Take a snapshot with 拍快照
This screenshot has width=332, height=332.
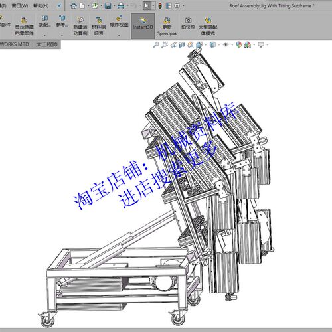pos(188,23)
